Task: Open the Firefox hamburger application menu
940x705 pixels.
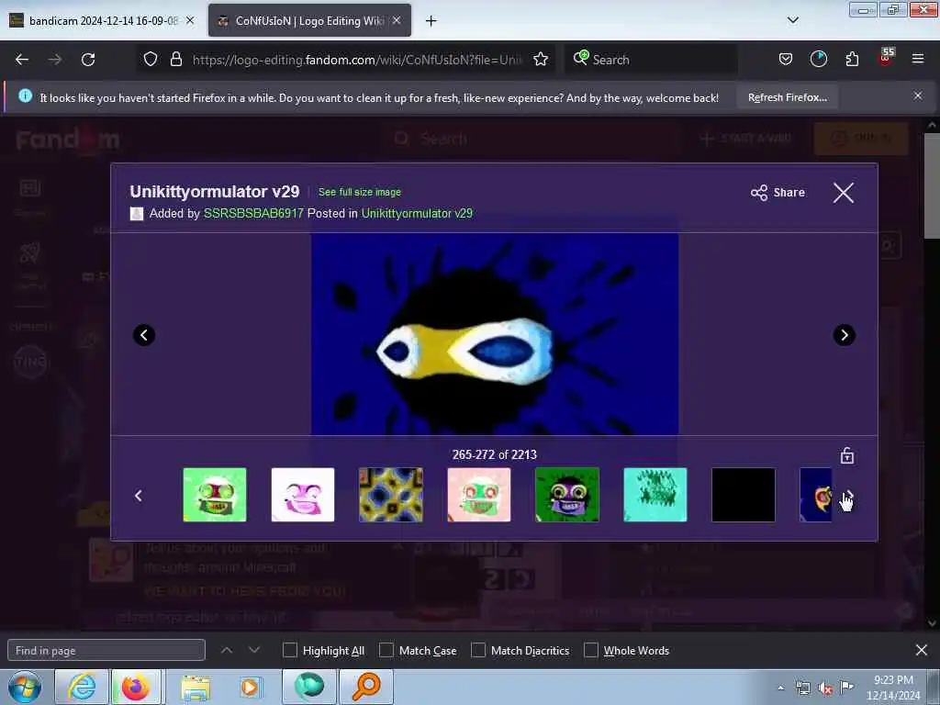Action: (917, 59)
